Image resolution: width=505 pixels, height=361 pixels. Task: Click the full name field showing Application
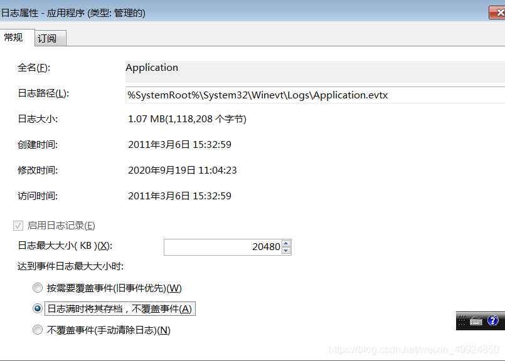[x=314, y=68]
